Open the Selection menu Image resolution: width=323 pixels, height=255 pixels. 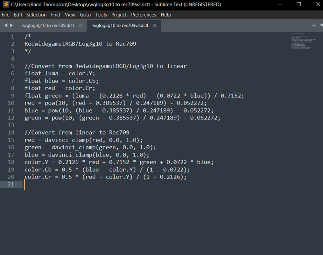tap(36, 15)
